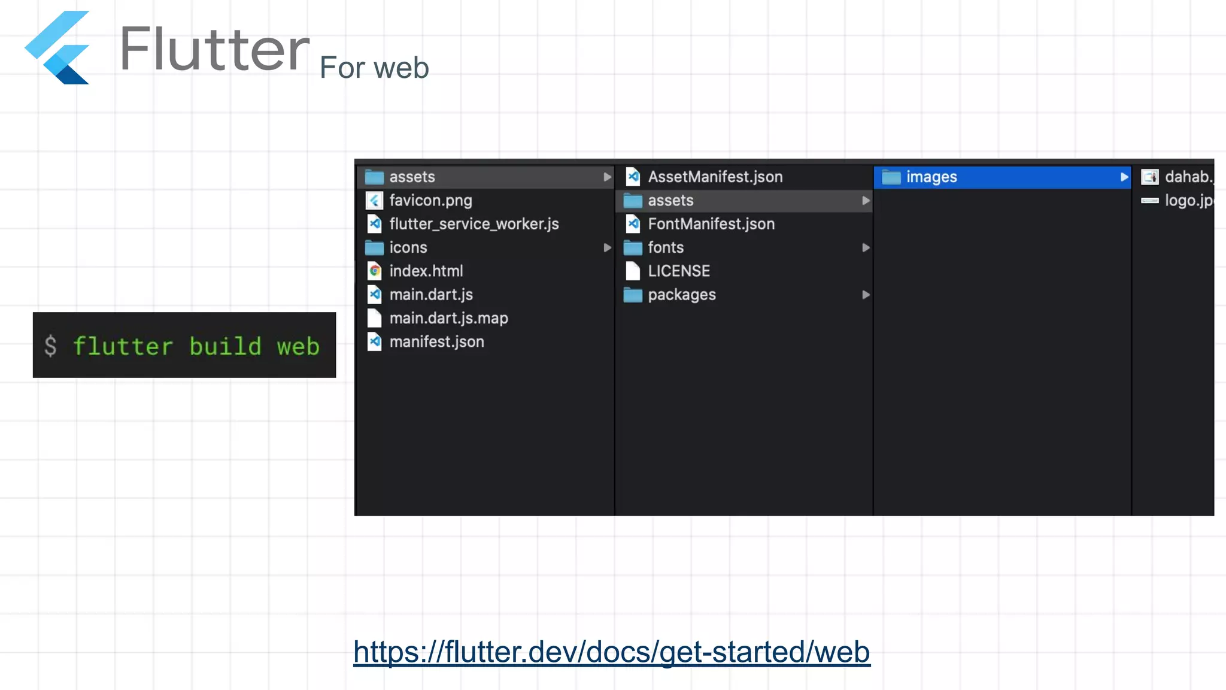Screen dimensions: 1226x690
Task: Click the dahab image file icon
Action: (1150, 177)
